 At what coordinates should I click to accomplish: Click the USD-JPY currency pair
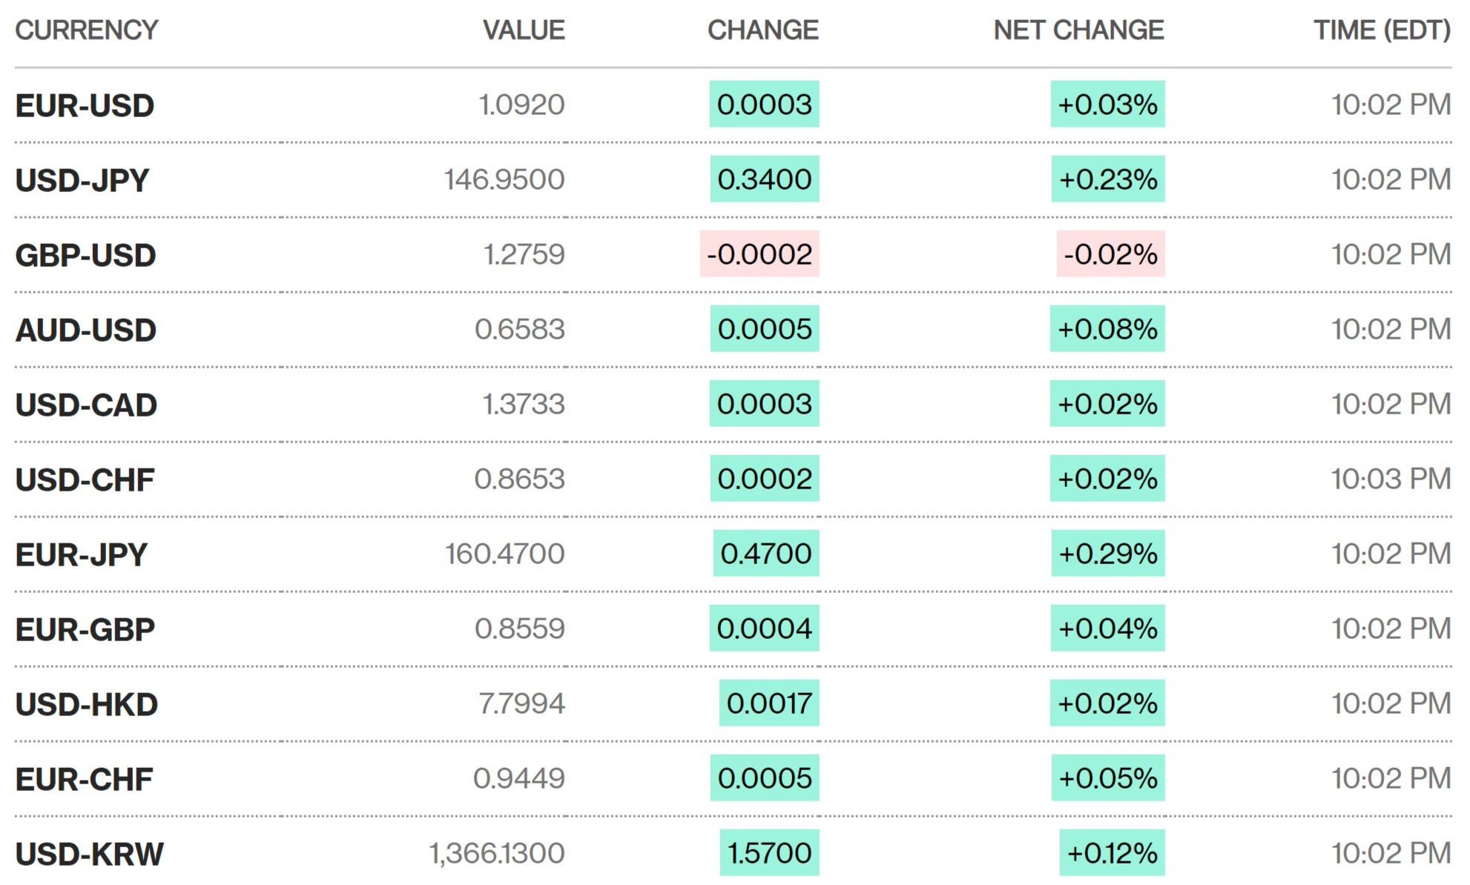82,180
